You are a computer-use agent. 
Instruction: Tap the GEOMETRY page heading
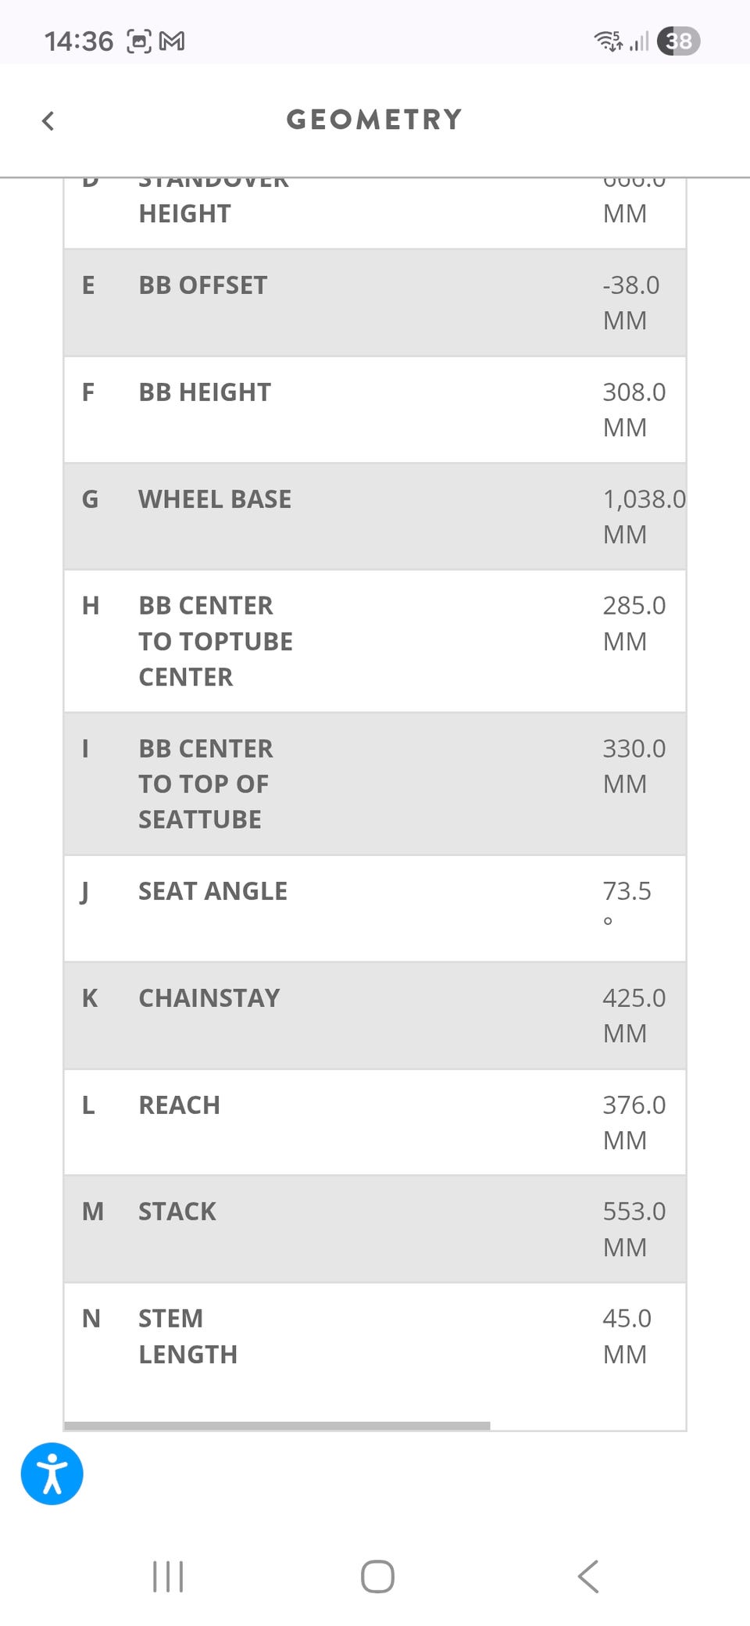pos(374,120)
